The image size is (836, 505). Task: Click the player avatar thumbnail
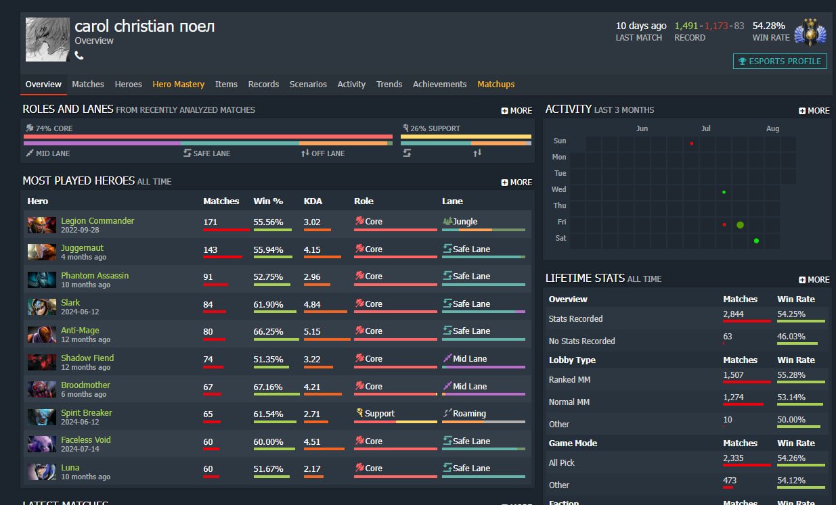[47, 40]
